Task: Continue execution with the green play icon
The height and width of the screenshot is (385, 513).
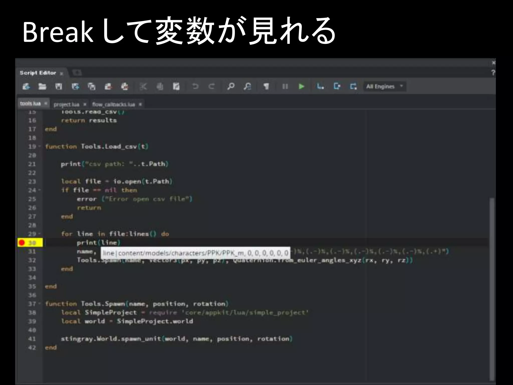Action: (302, 86)
